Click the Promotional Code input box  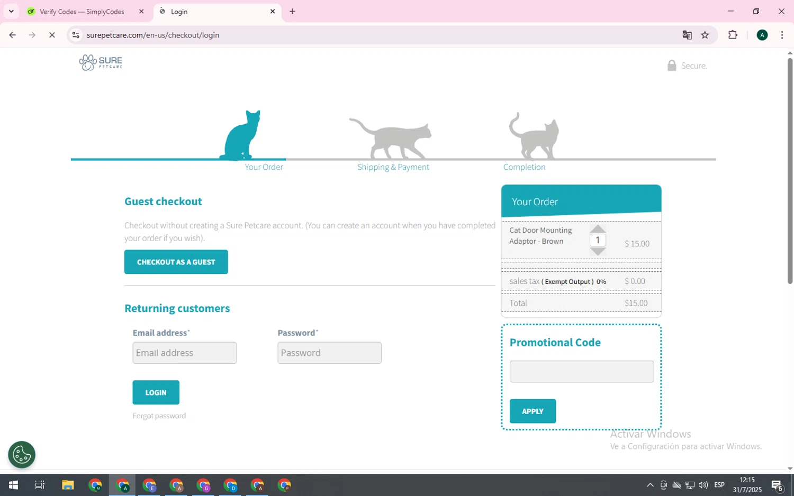click(582, 371)
